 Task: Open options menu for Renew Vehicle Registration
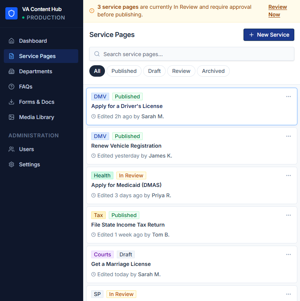point(288,136)
